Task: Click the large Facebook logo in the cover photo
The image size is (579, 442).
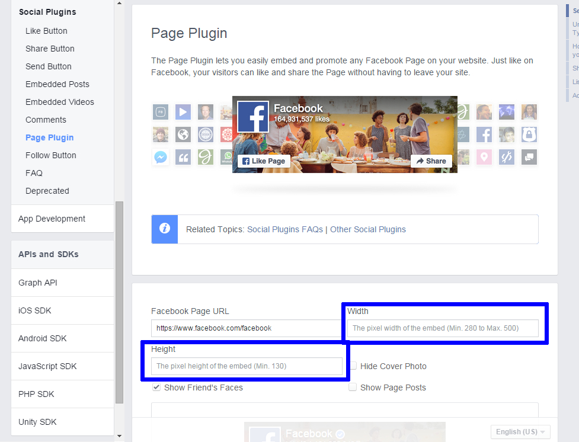Action: pos(253,117)
